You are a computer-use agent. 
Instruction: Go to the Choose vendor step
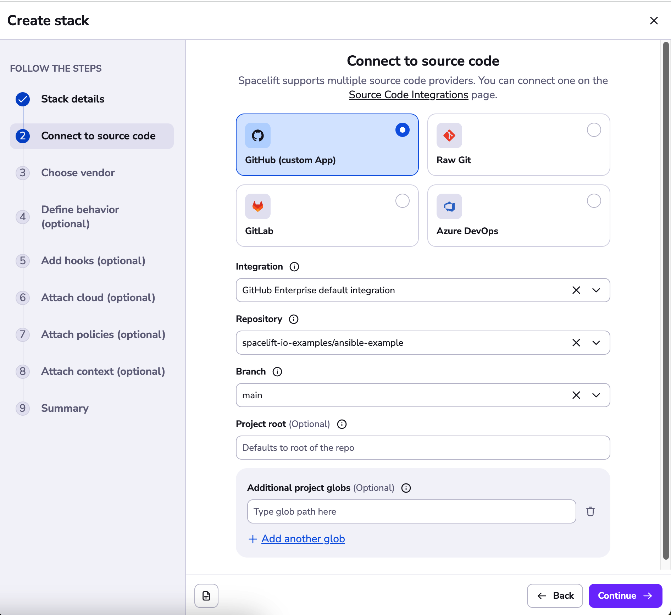pyautogui.click(x=78, y=173)
